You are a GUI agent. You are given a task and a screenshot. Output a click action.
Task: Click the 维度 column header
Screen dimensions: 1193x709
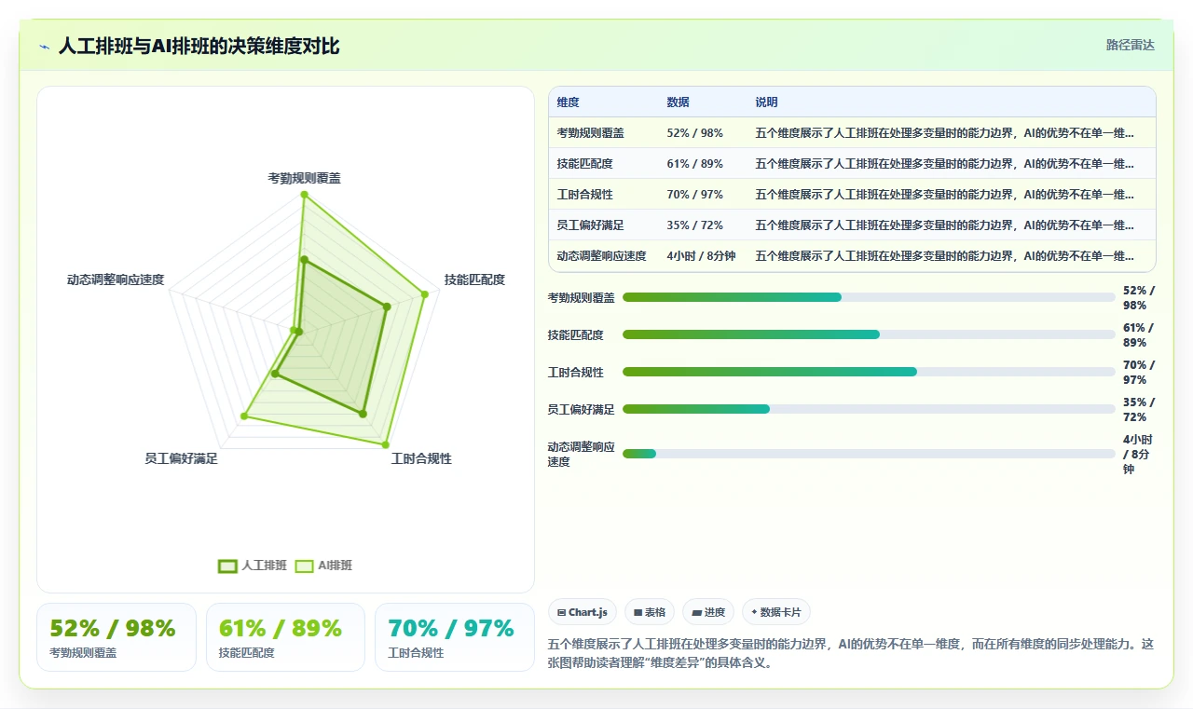pyautogui.click(x=568, y=102)
